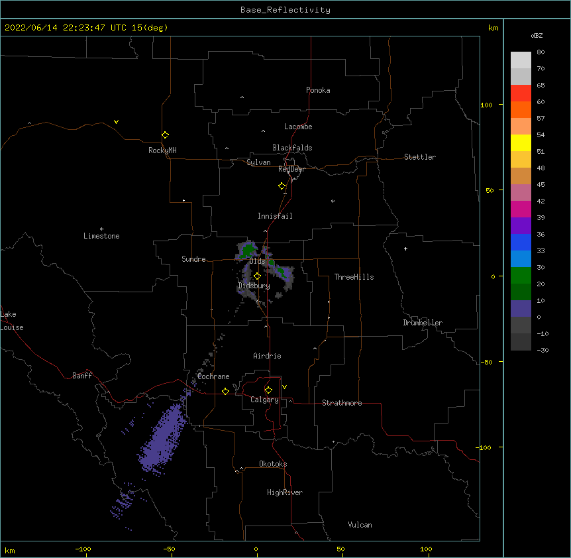Click the Lake Louise label
The image size is (571, 558).
12,321
